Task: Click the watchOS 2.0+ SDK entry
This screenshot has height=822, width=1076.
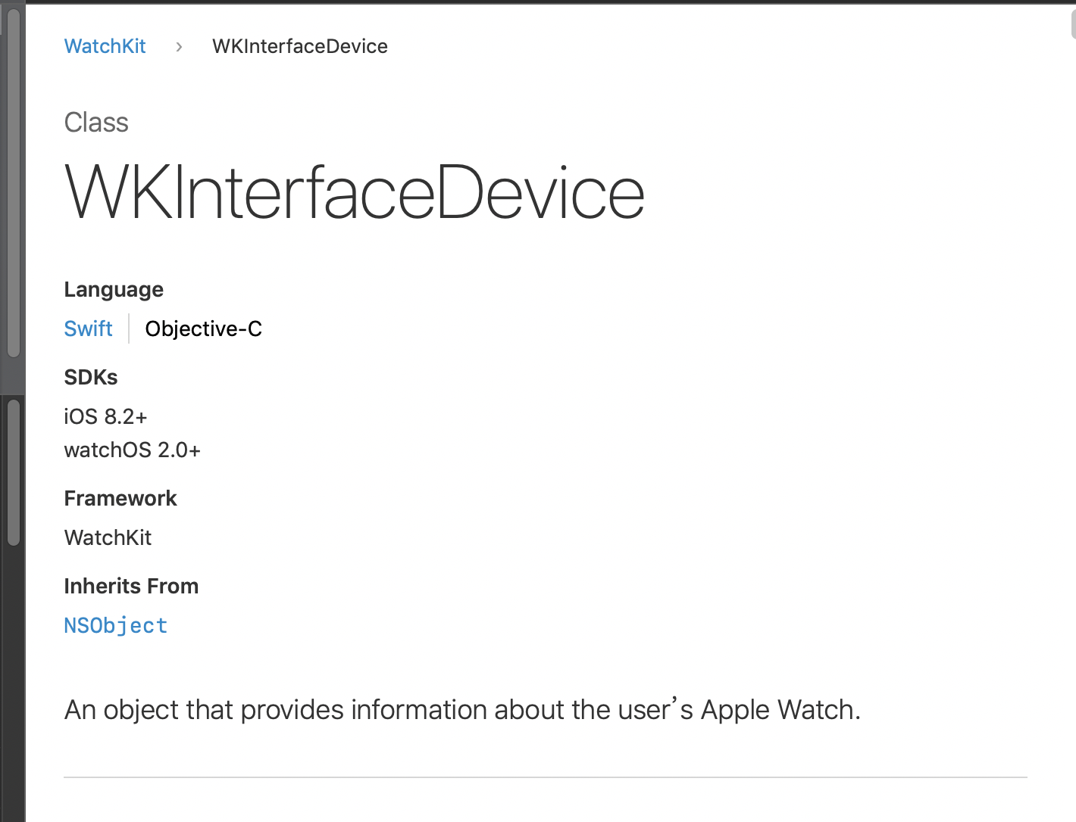Action: pyautogui.click(x=132, y=450)
